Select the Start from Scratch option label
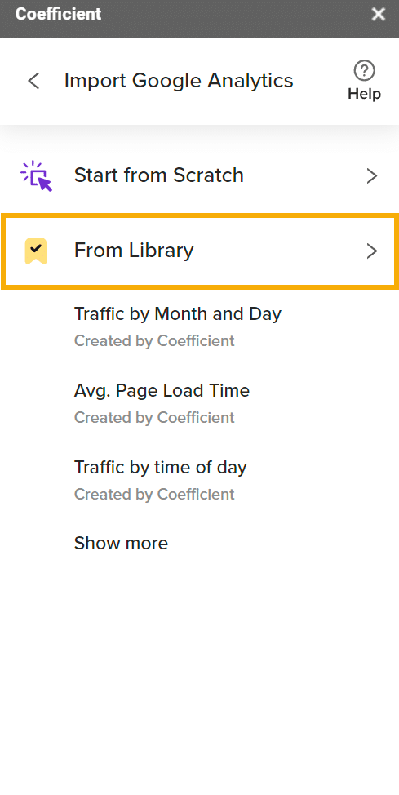 click(x=158, y=175)
